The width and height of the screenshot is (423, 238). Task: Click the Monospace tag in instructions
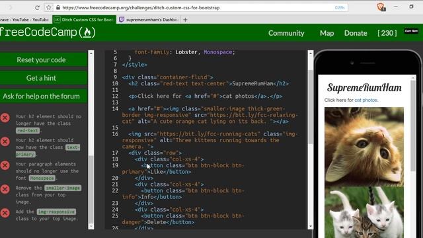click(x=42, y=178)
